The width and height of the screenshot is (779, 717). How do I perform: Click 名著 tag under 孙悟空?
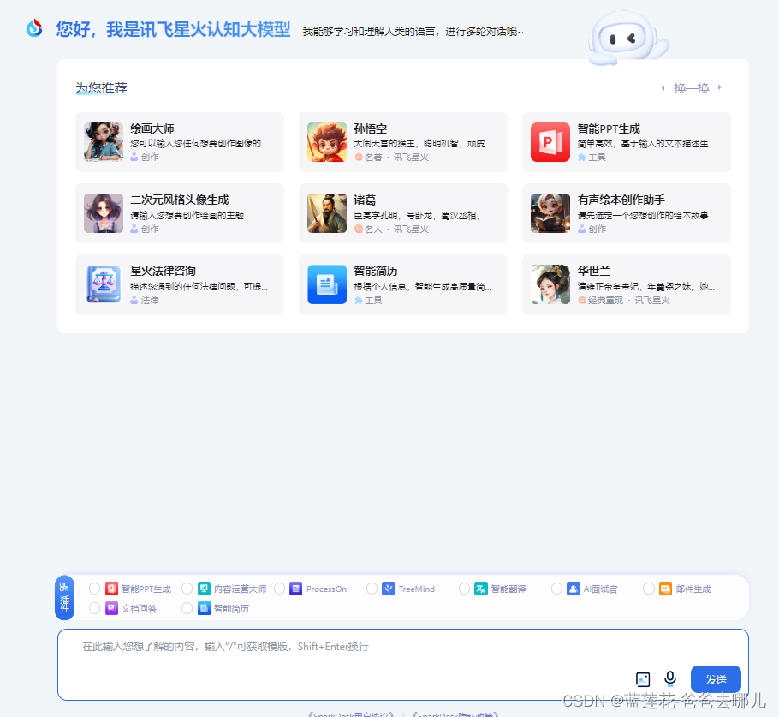click(x=373, y=158)
